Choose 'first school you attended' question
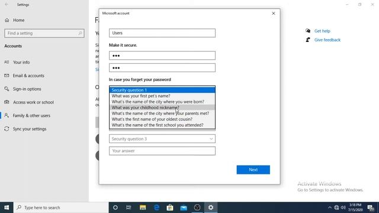The height and width of the screenshot is (213, 379). click(x=162, y=125)
